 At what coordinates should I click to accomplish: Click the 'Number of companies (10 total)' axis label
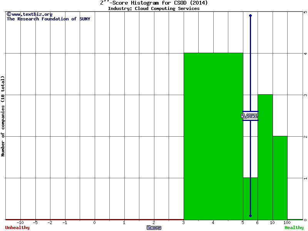click(3, 116)
